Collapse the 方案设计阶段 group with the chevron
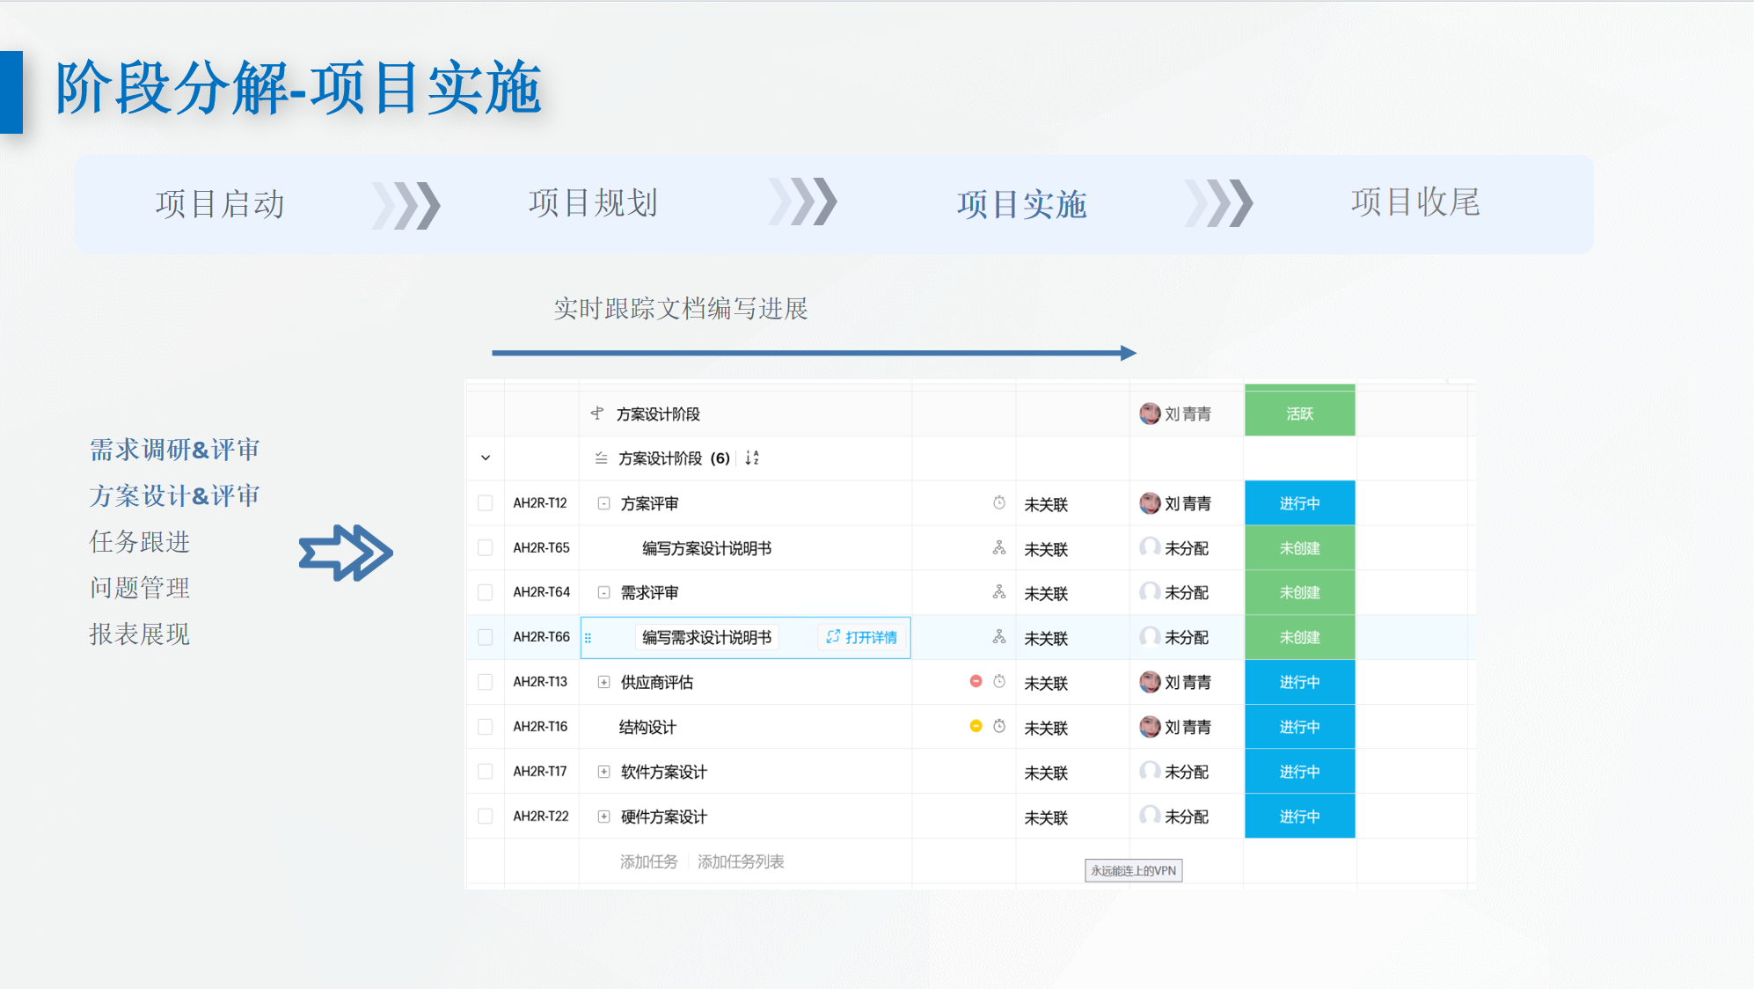This screenshot has height=989, width=1754. [x=485, y=458]
